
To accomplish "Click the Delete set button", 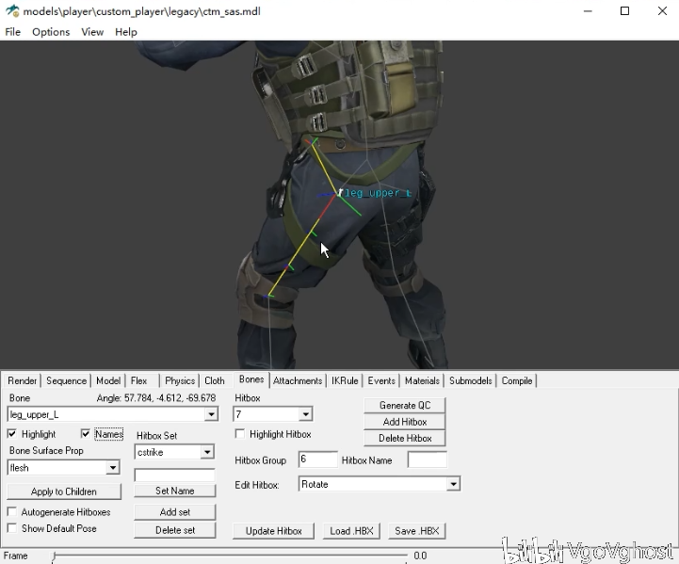I will point(174,530).
